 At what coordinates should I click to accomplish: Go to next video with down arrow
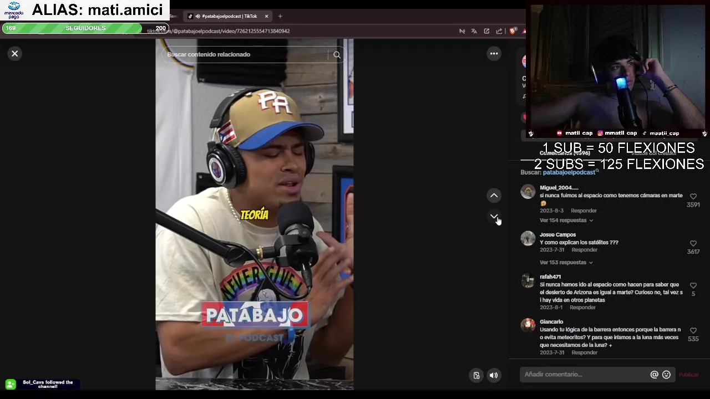coord(494,216)
